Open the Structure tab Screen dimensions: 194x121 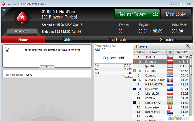tap(168, 39)
